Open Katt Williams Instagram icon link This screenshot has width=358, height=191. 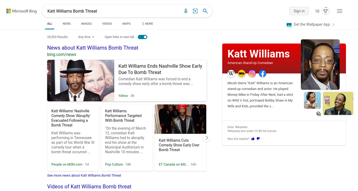[252, 73]
